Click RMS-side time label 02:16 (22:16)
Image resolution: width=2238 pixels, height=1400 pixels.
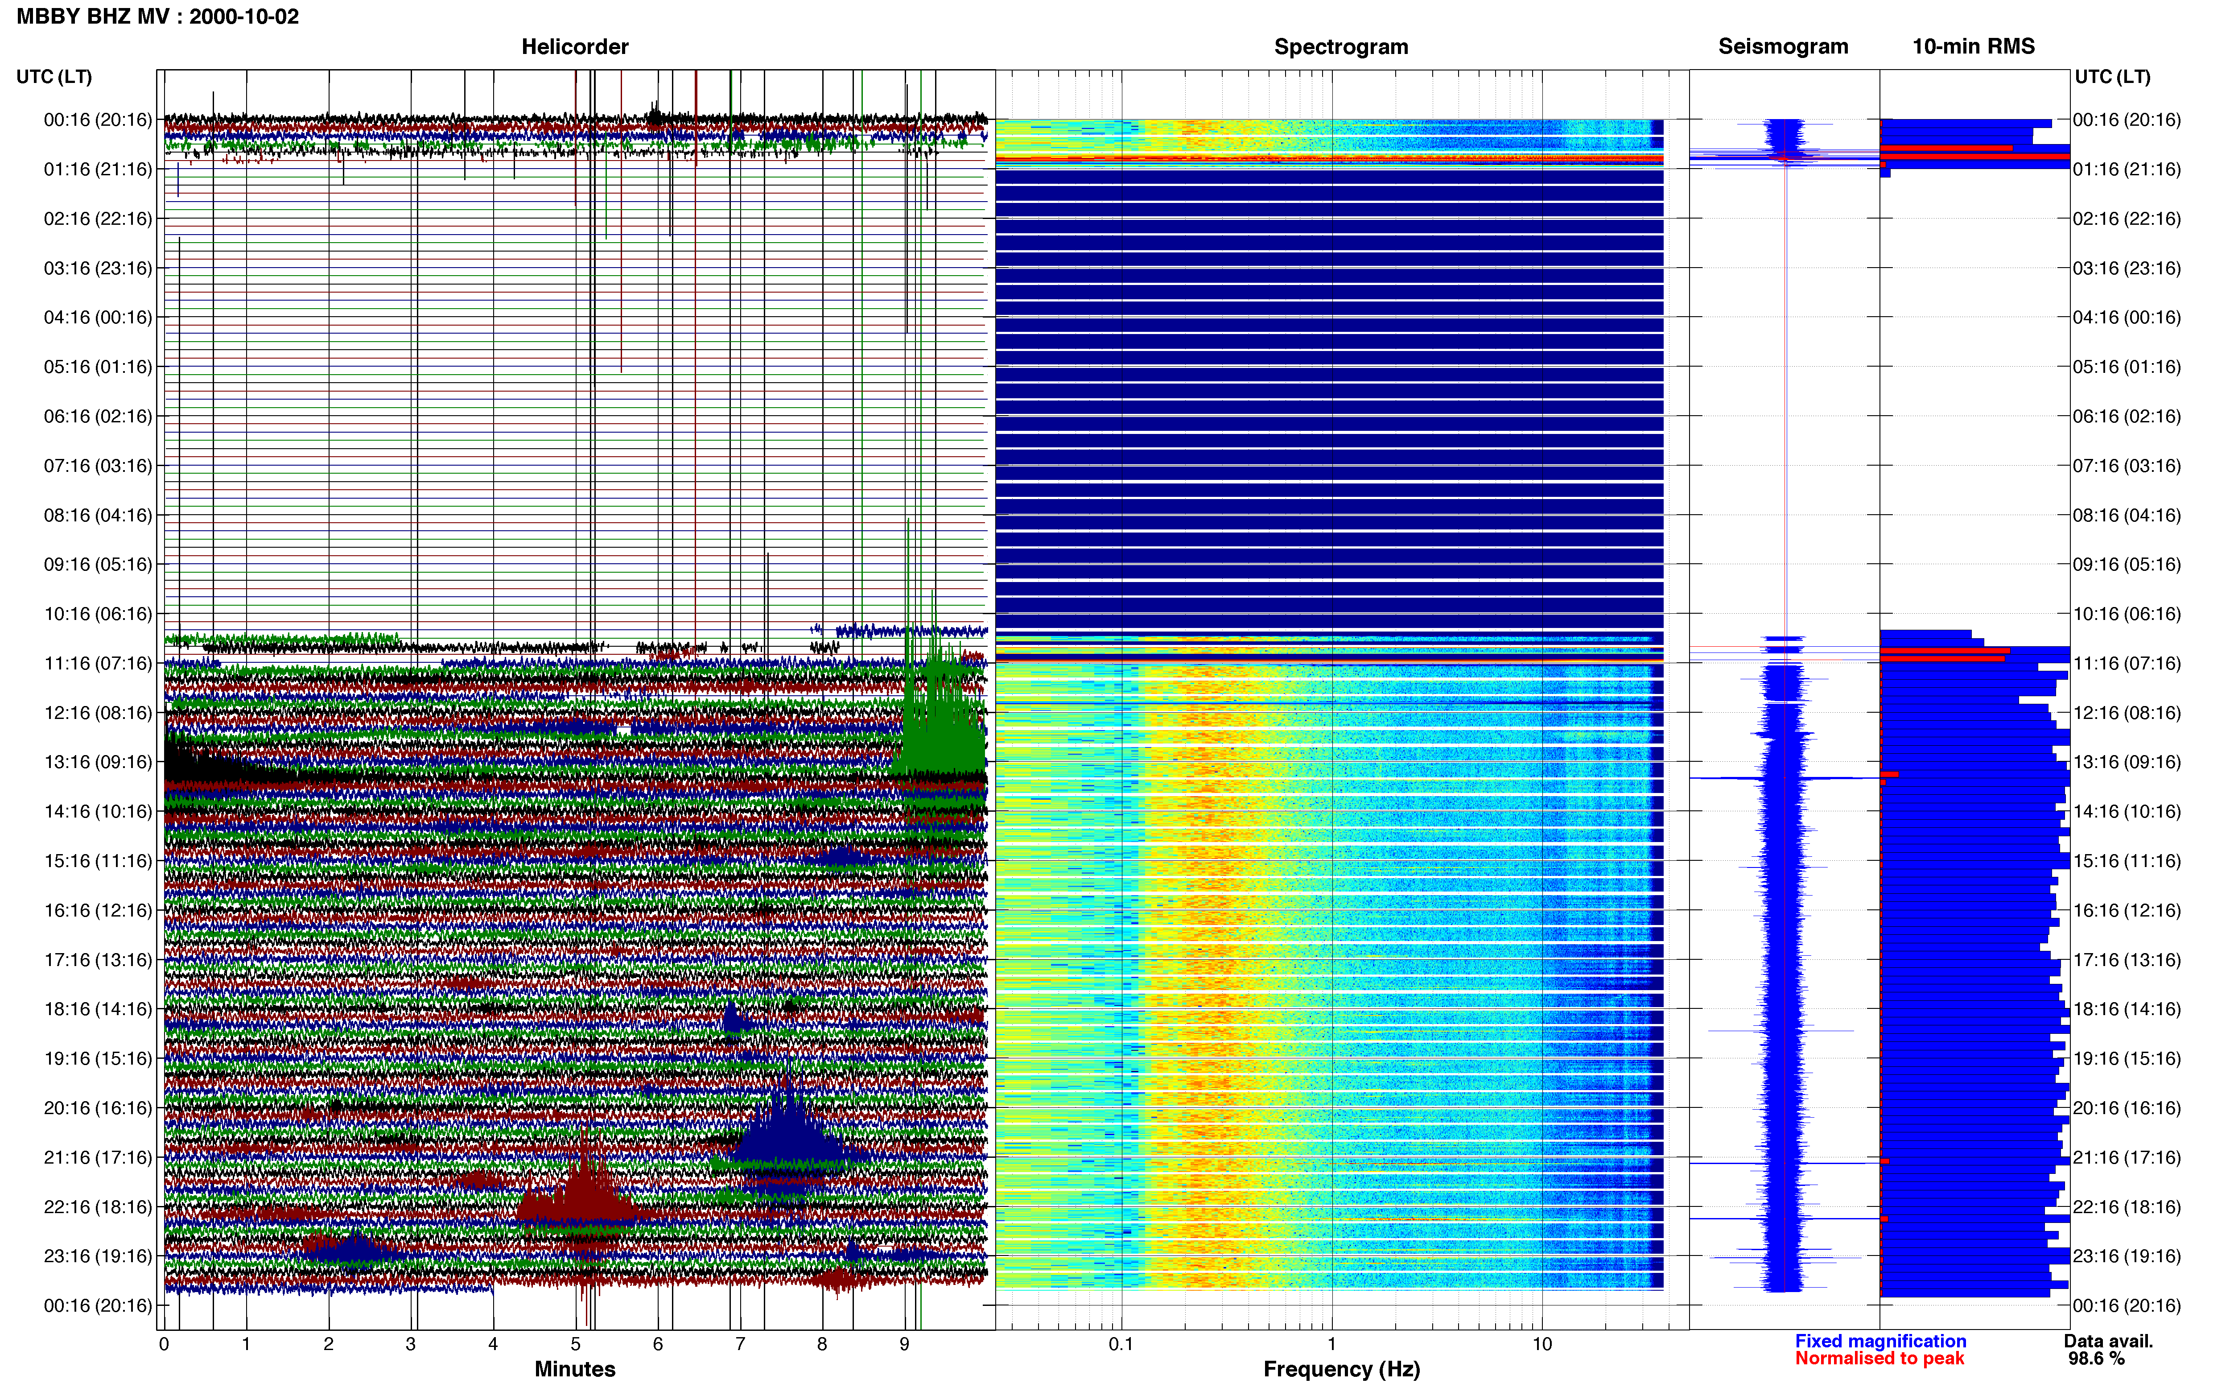click(2127, 219)
